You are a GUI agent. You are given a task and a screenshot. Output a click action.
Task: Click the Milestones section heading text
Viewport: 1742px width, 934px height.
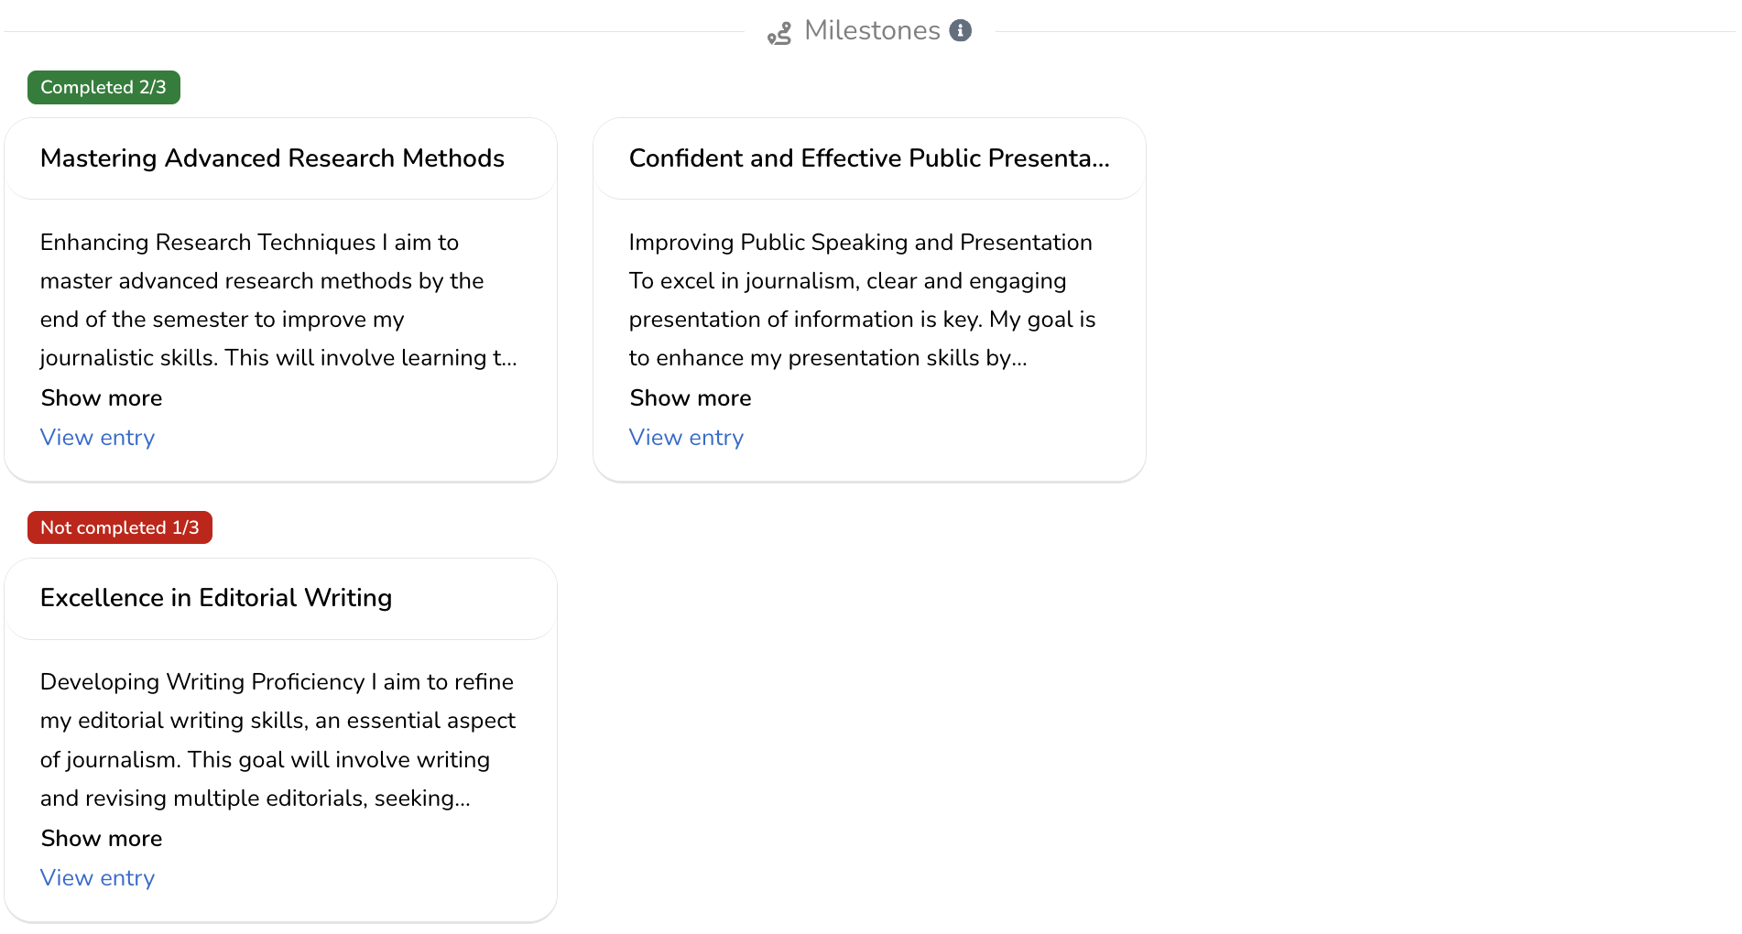pos(872,30)
